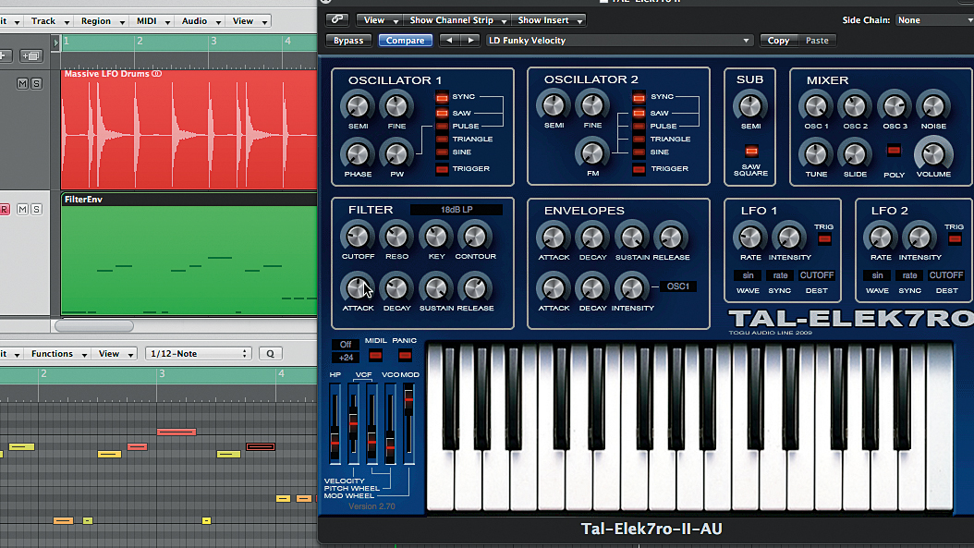Click the MOD wheel slider
The height and width of the screenshot is (548, 974).
408,424
